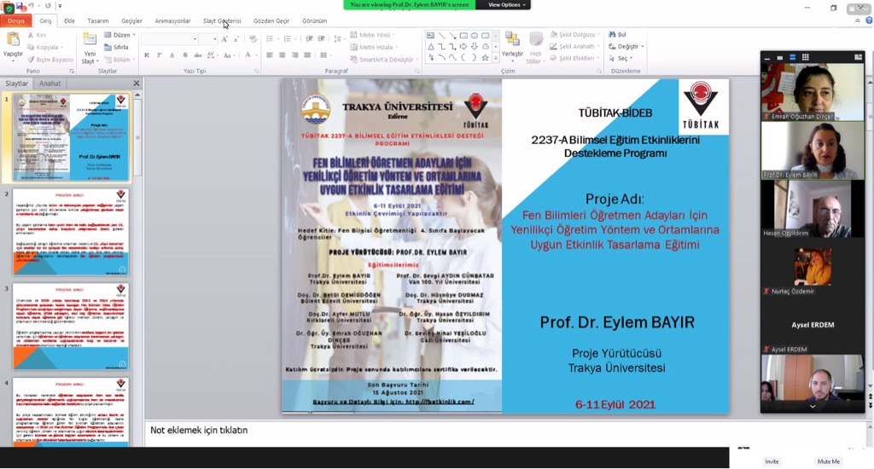Switch to the Görünüm tab

[x=314, y=20]
